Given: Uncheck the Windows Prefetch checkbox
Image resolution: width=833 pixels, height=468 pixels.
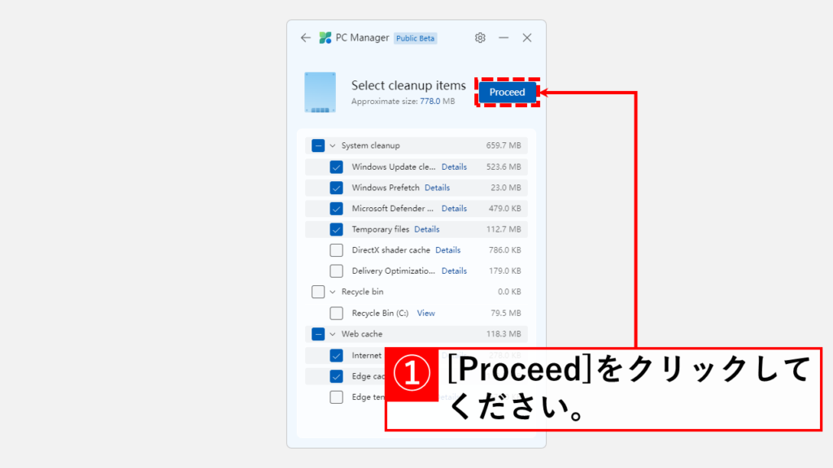Looking at the screenshot, I should 336,188.
